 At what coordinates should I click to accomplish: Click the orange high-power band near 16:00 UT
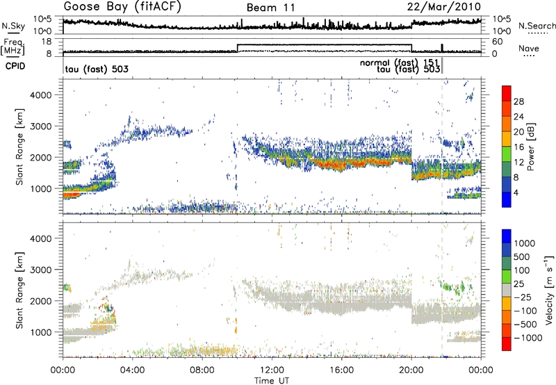pyautogui.click(x=341, y=164)
